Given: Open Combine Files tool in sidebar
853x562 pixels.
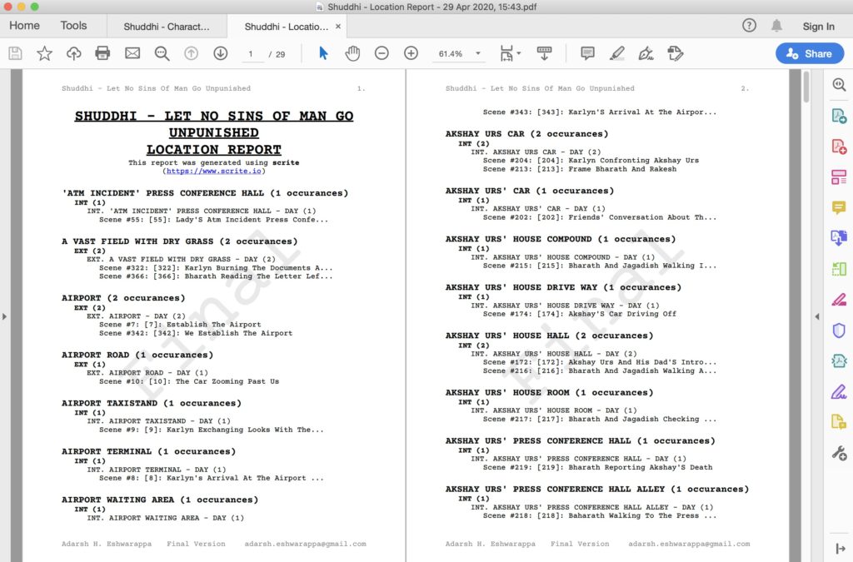Looking at the screenshot, I should coord(839,237).
